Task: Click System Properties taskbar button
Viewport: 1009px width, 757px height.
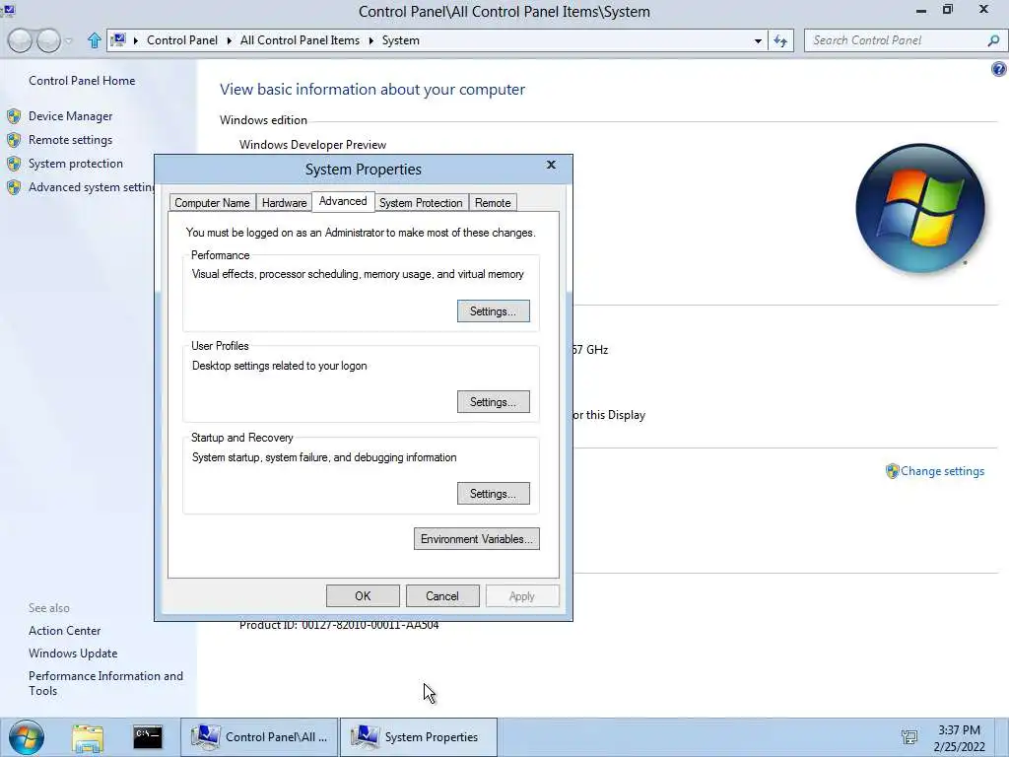Action: [418, 737]
